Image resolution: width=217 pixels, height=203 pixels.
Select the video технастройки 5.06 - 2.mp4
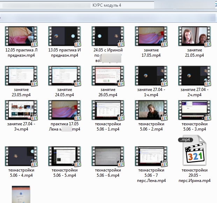pyautogui.click(x=151, y=110)
